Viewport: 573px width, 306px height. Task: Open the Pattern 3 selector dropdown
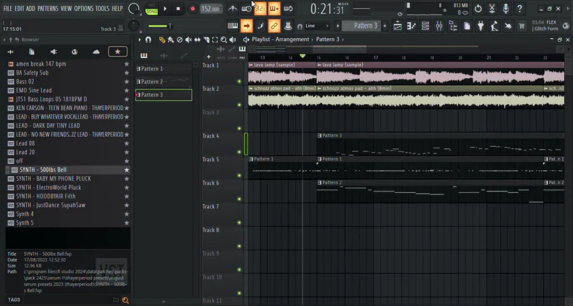(x=362, y=26)
